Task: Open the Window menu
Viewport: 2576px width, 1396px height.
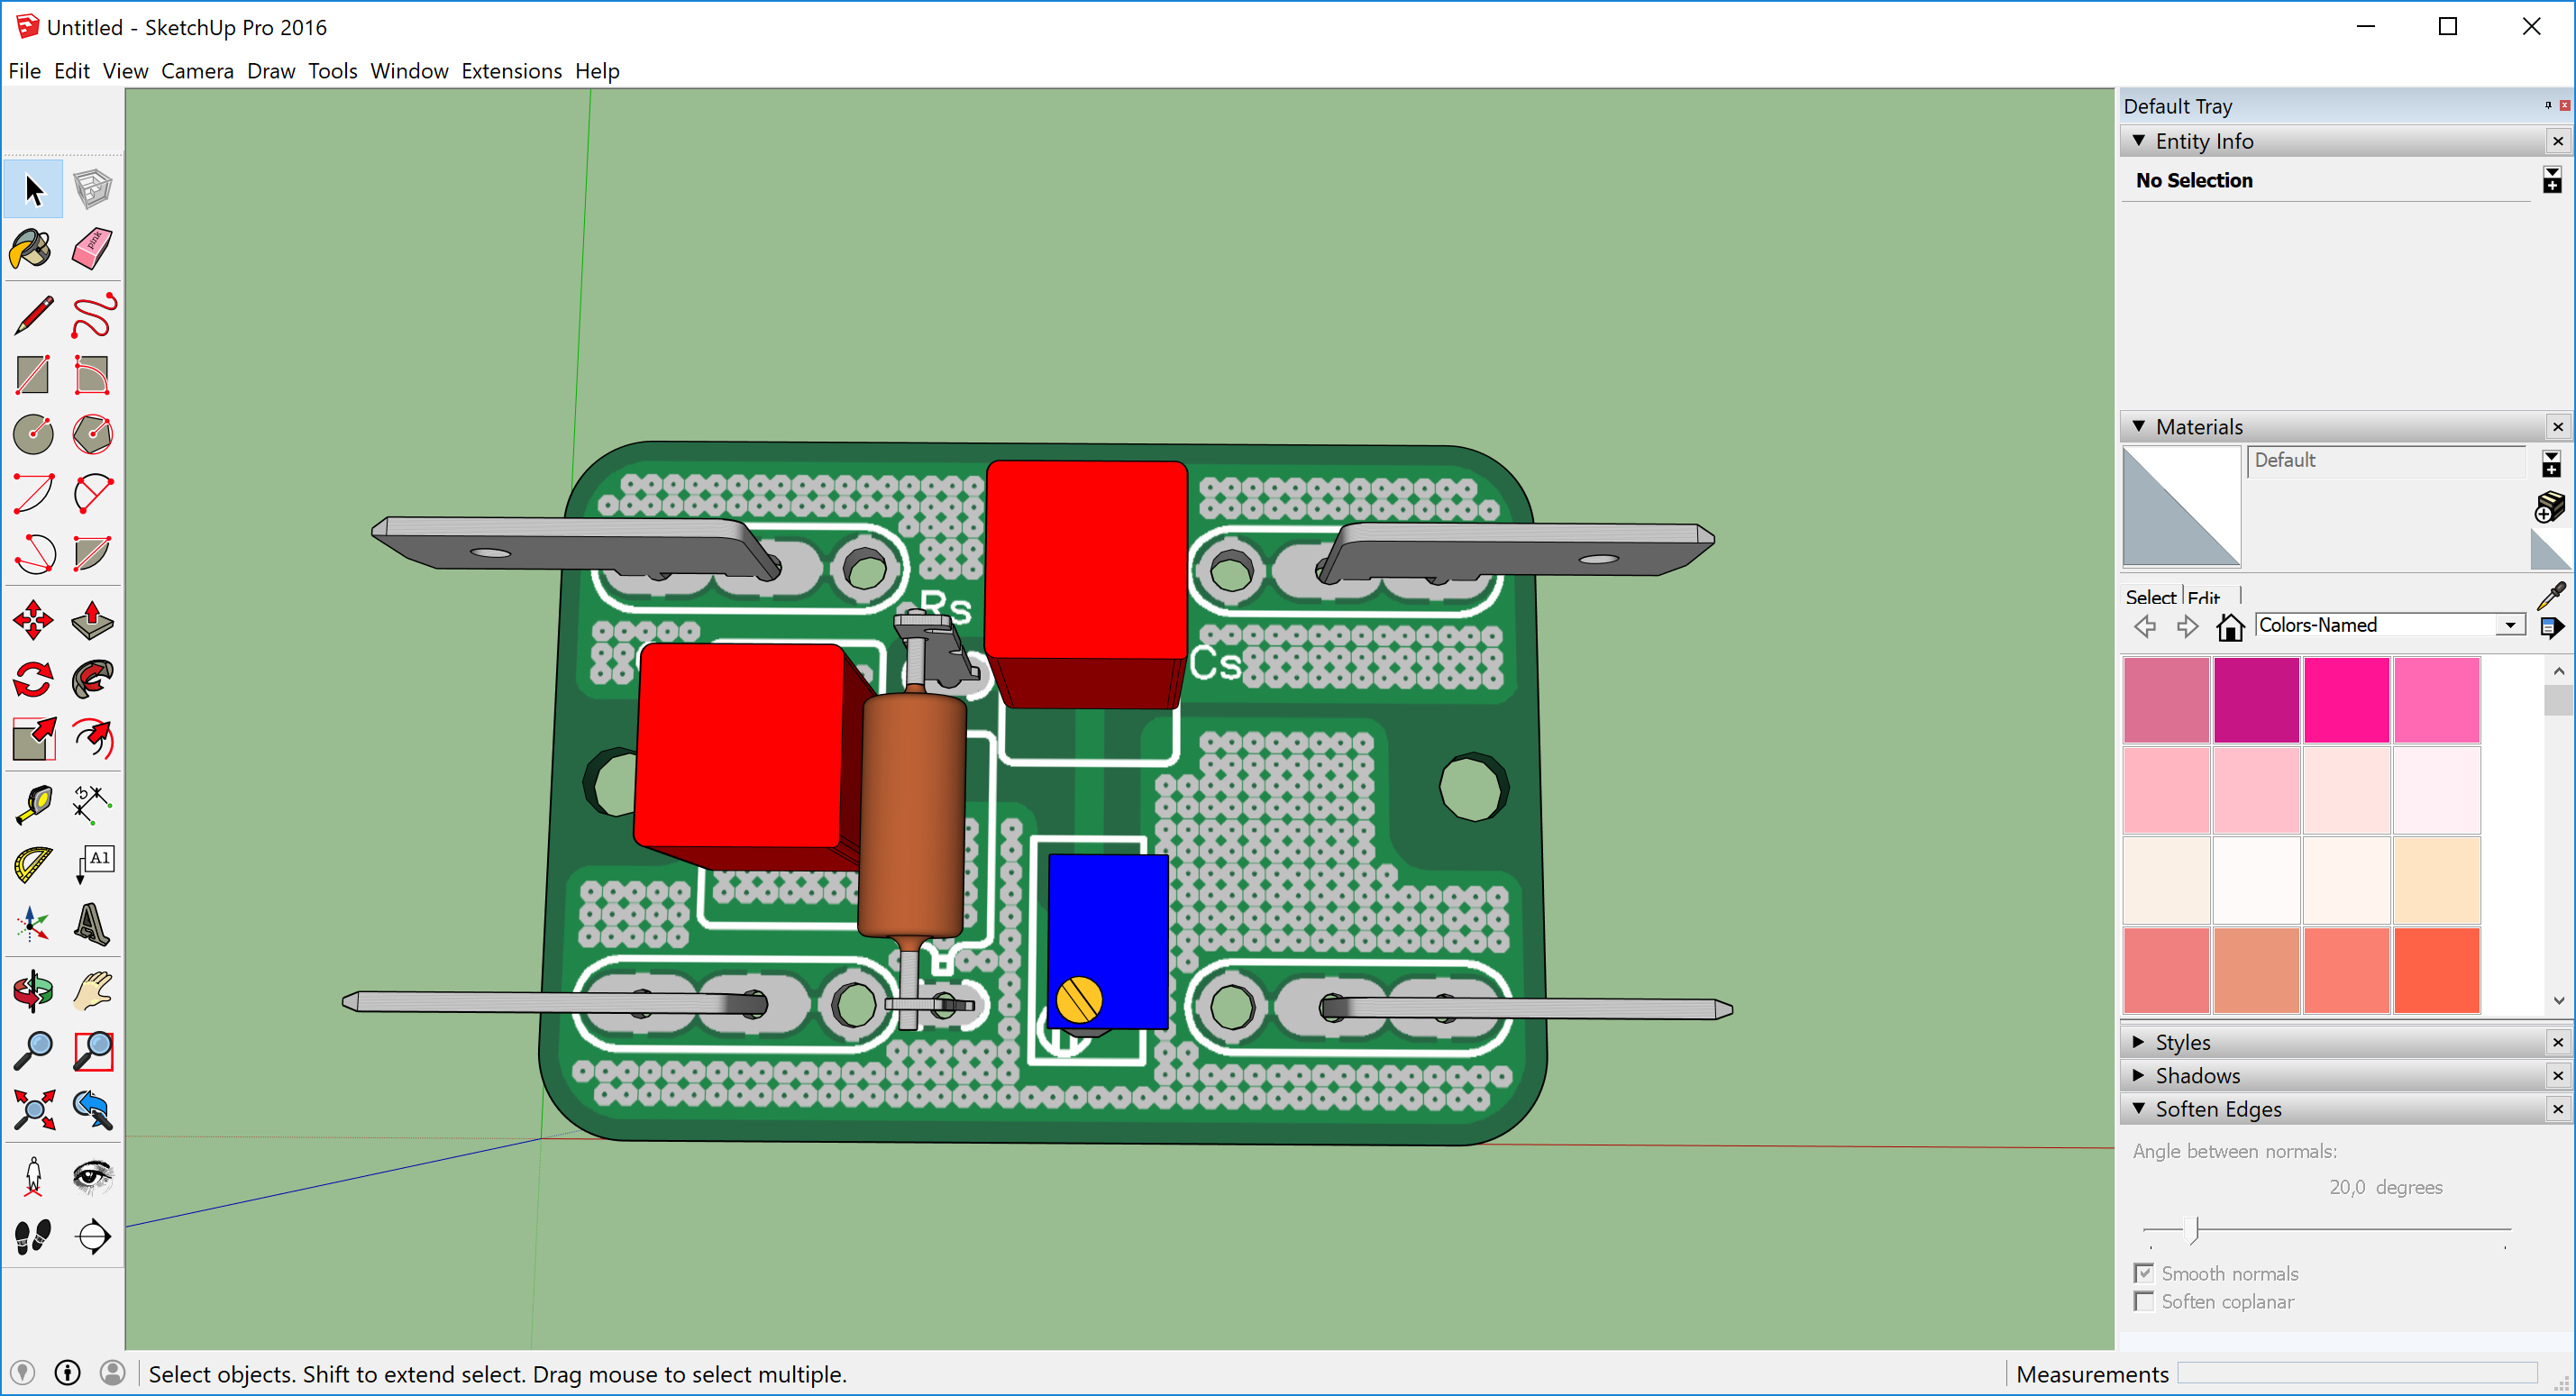Action: 409,71
